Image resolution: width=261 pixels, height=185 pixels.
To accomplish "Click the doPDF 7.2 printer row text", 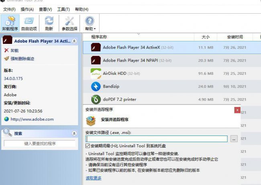I will pos(120,99).
